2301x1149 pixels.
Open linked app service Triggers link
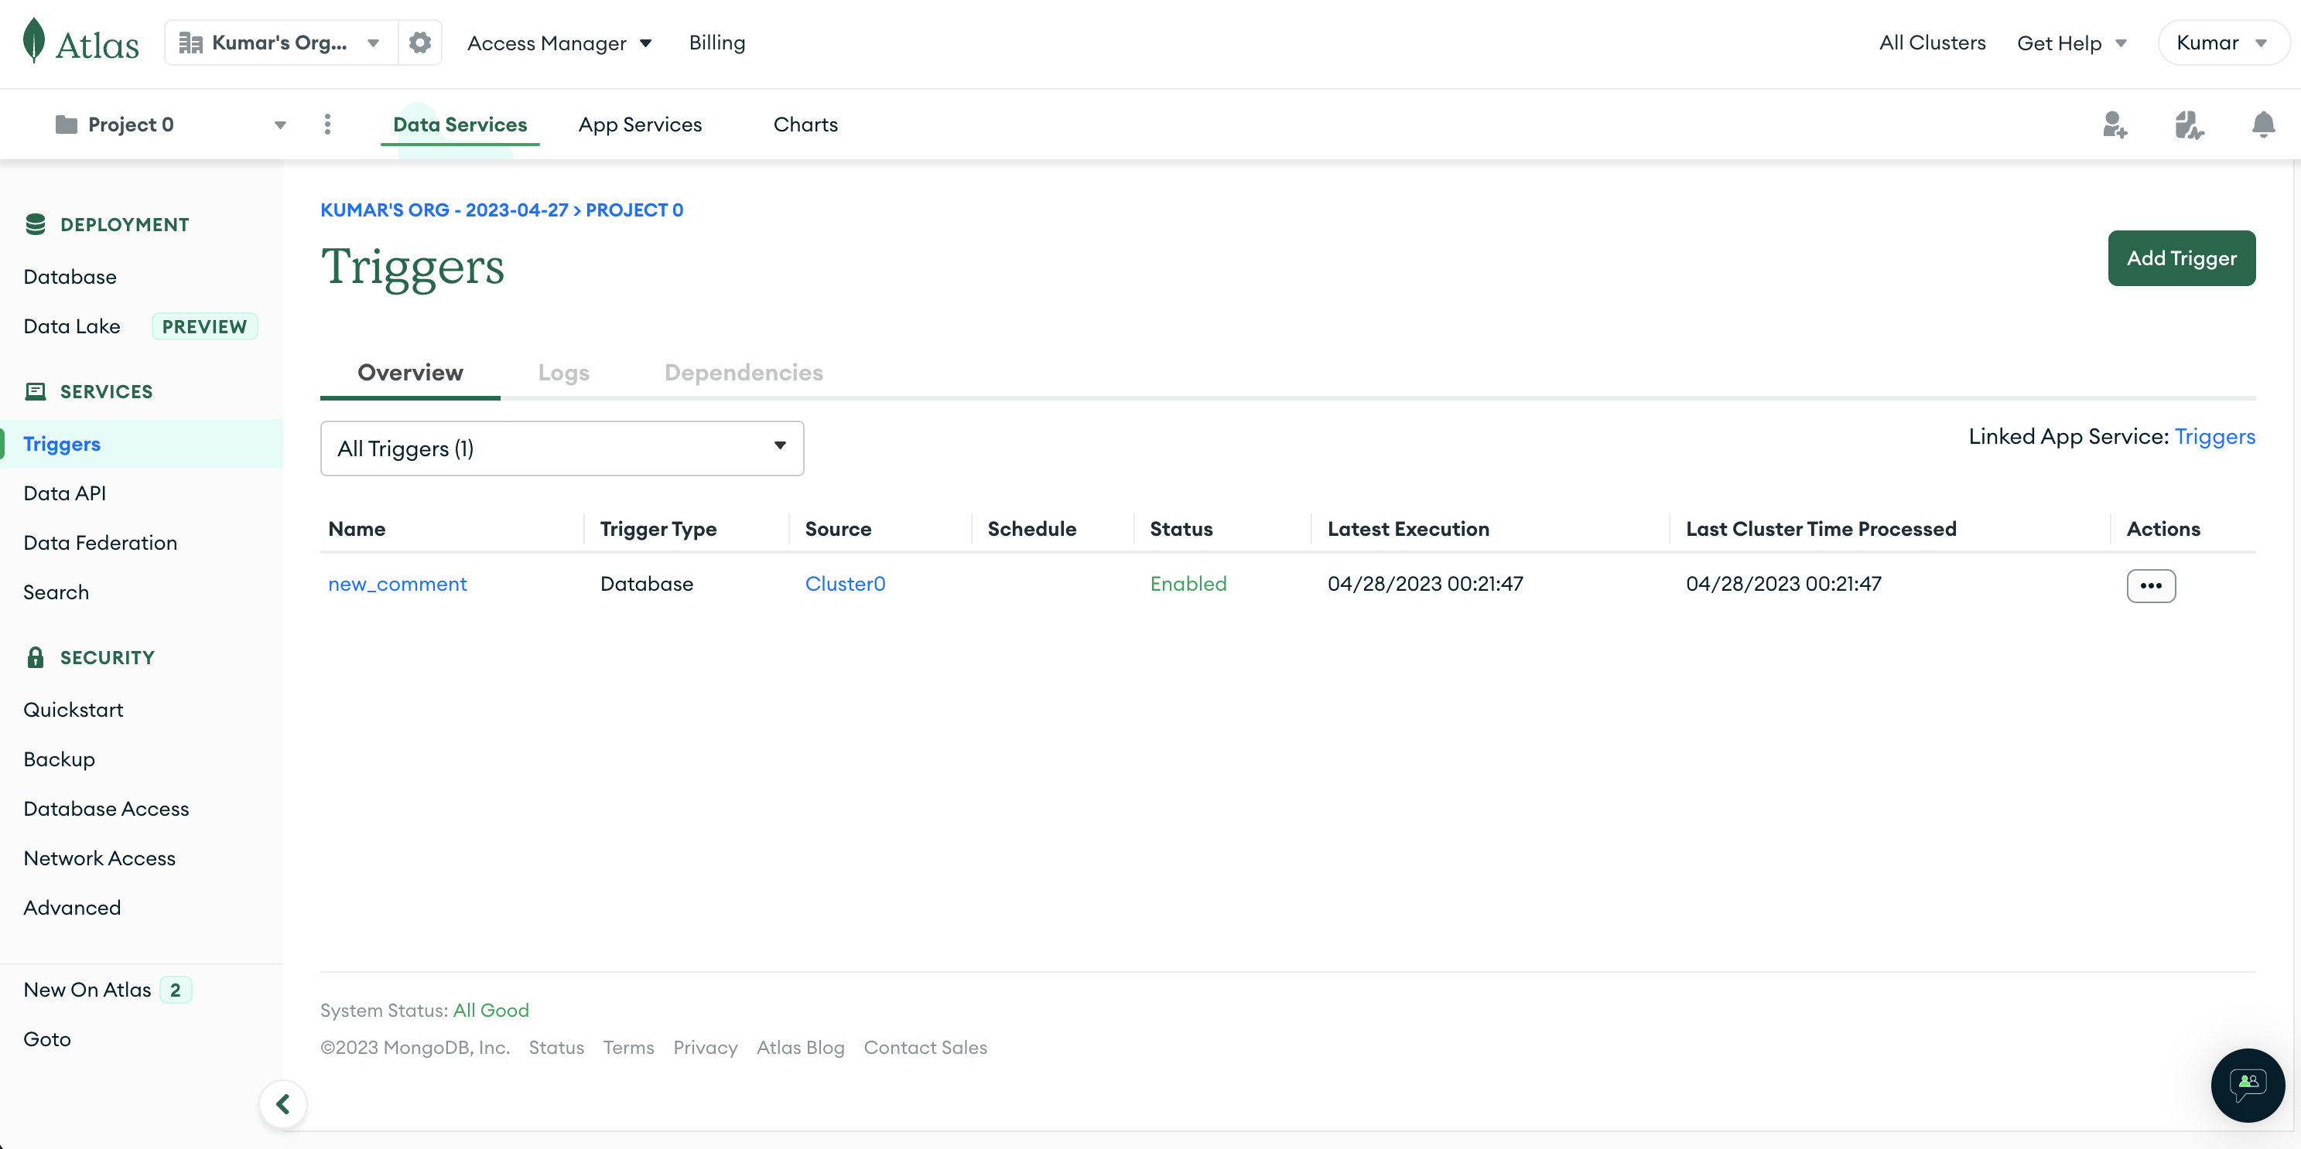[2214, 435]
